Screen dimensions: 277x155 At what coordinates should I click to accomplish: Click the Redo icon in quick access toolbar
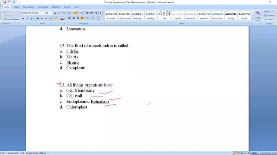(x=14, y=2)
